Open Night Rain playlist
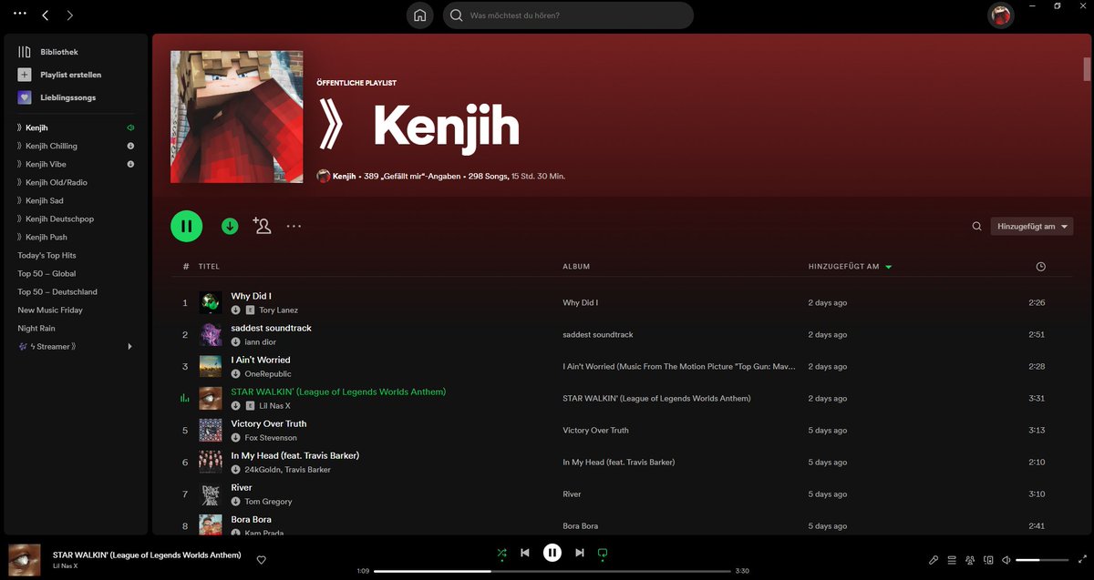This screenshot has height=580, width=1094. 36,328
